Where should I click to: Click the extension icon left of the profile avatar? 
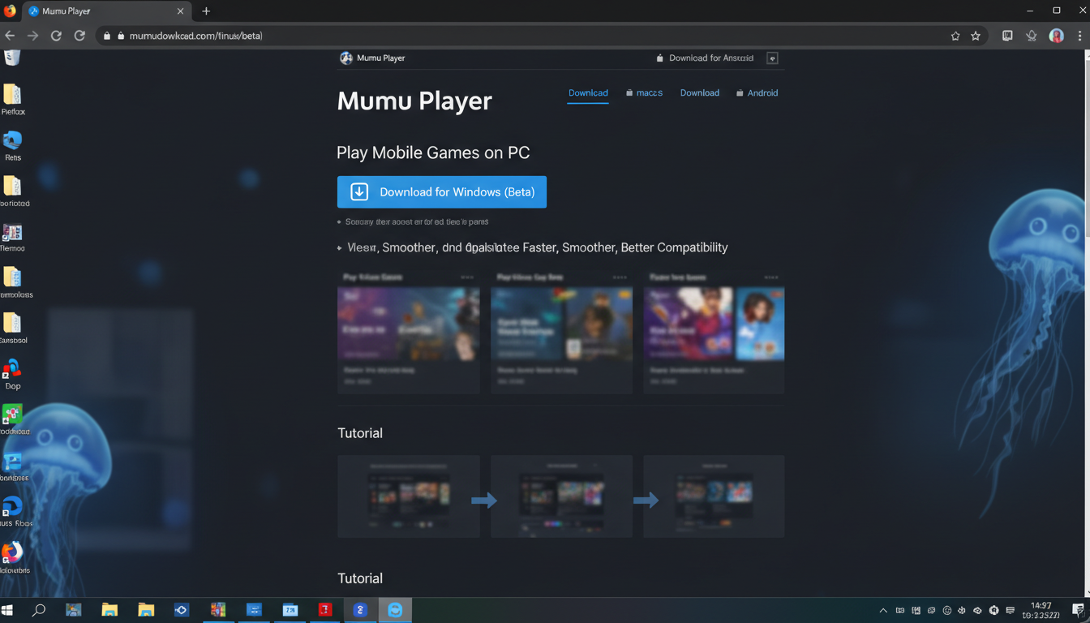tap(1032, 36)
